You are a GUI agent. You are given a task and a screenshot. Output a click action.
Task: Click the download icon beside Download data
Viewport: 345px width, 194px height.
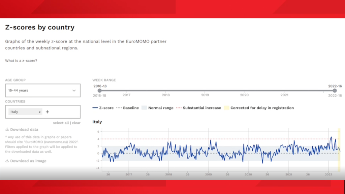[x=7, y=130]
